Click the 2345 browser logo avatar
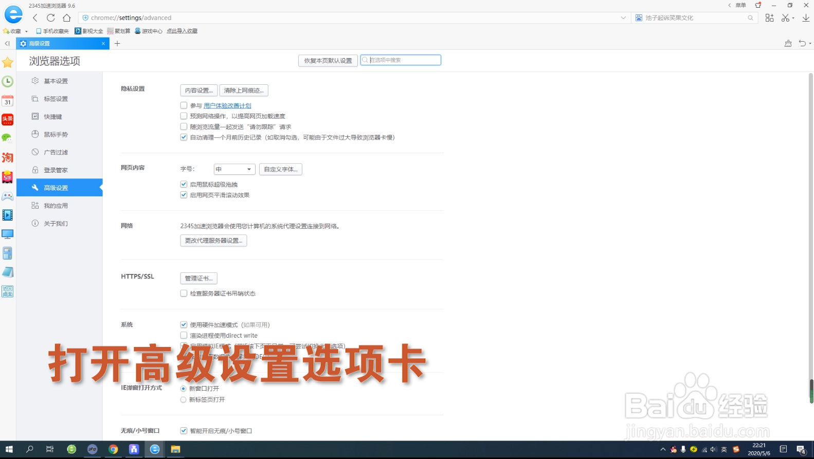The image size is (814, 459). coord(13,14)
